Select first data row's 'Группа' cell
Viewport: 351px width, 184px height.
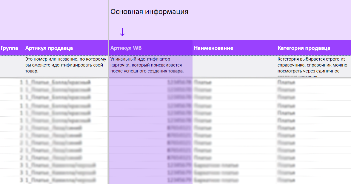point(12,82)
